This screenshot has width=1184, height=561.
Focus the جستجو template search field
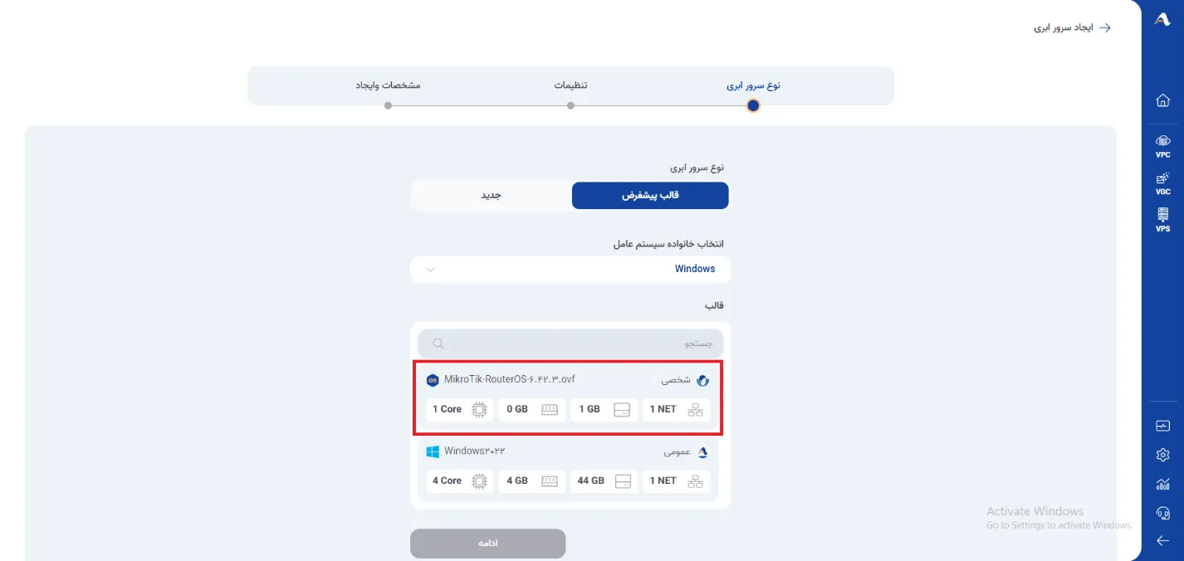pyautogui.click(x=570, y=344)
